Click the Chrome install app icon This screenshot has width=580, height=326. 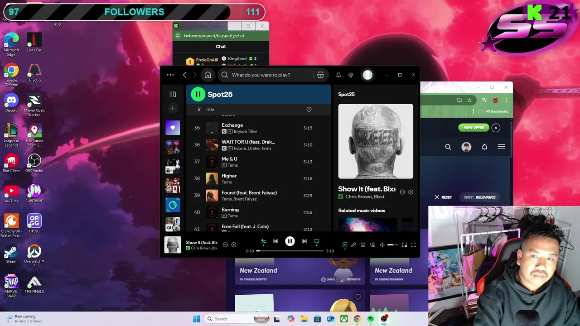click(459, 100)
